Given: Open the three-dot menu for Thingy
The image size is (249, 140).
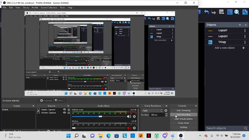Looking at the screenshot, I should [245, 42].
